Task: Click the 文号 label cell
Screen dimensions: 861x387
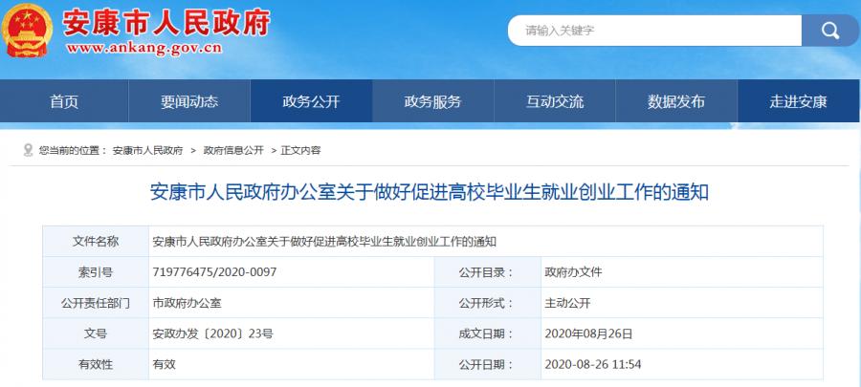Action: [x=96, y=333]
